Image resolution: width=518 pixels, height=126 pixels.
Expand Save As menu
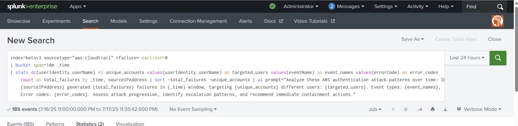pos(412,39)
